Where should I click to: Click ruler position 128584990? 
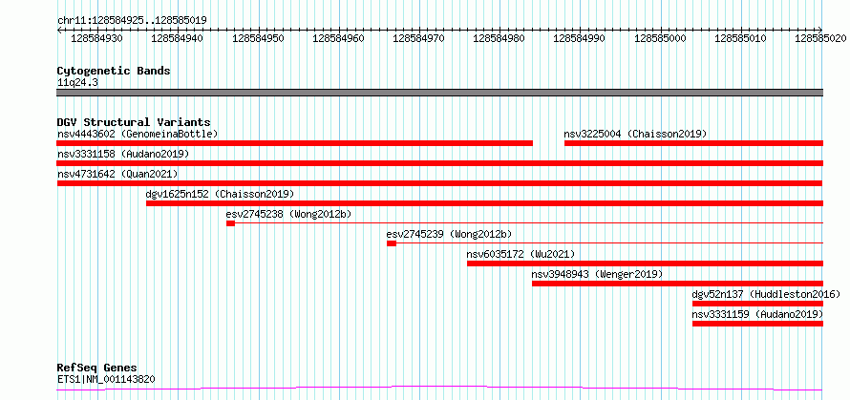pyautogui.click(x=580, y=38)
